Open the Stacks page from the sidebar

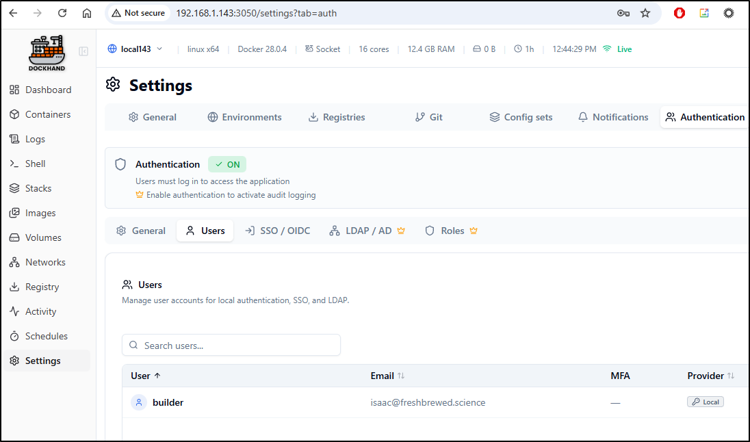coord(38,188)
